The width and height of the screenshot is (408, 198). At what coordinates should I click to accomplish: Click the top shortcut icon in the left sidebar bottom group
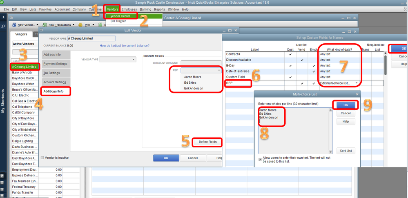click(2, 176)
